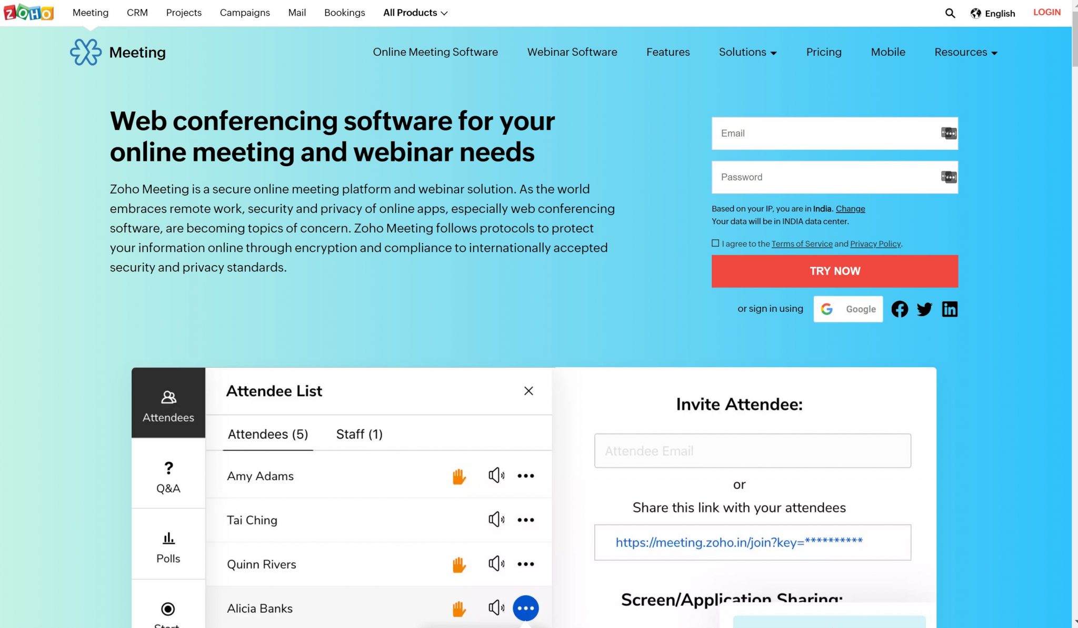This screenshot has width=1078, height=628.
Task: Go to Meeting in top product bar
Action: click(x=91, y=13)
